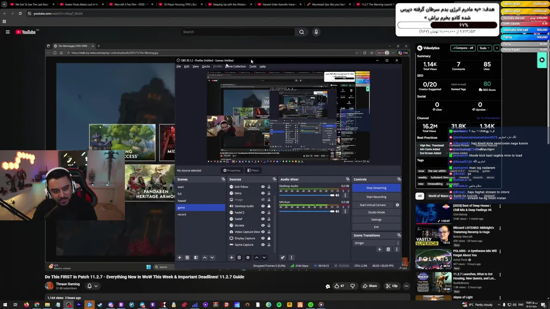550x309 pixels.
Task: Open the OBS Edit menu
Action: [x=186, y=67]
